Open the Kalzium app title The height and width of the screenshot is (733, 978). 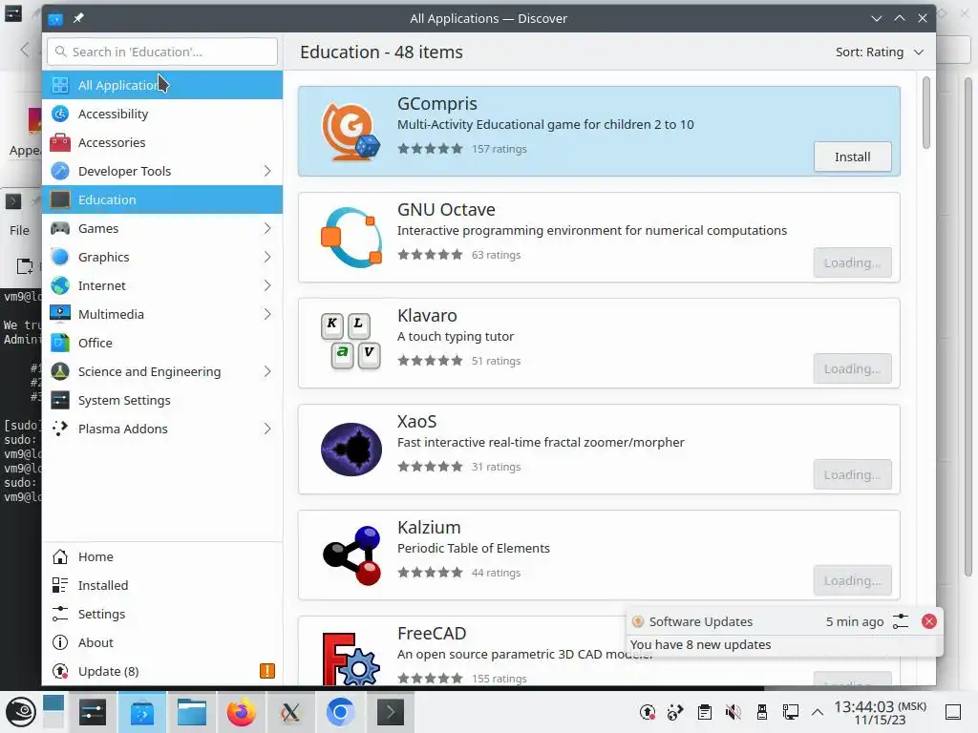tap(429, 528)
